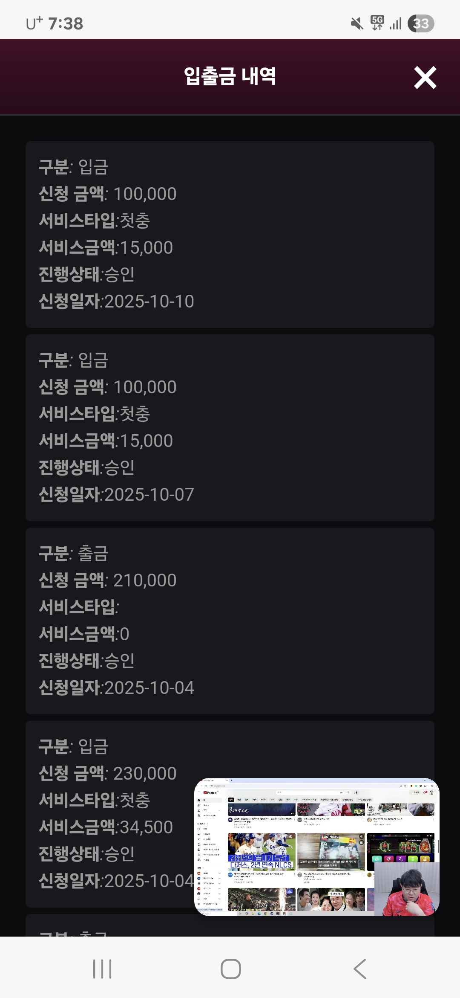
Task: Select the deposit record dated 2025-10-07
Action: coord(230,427)
